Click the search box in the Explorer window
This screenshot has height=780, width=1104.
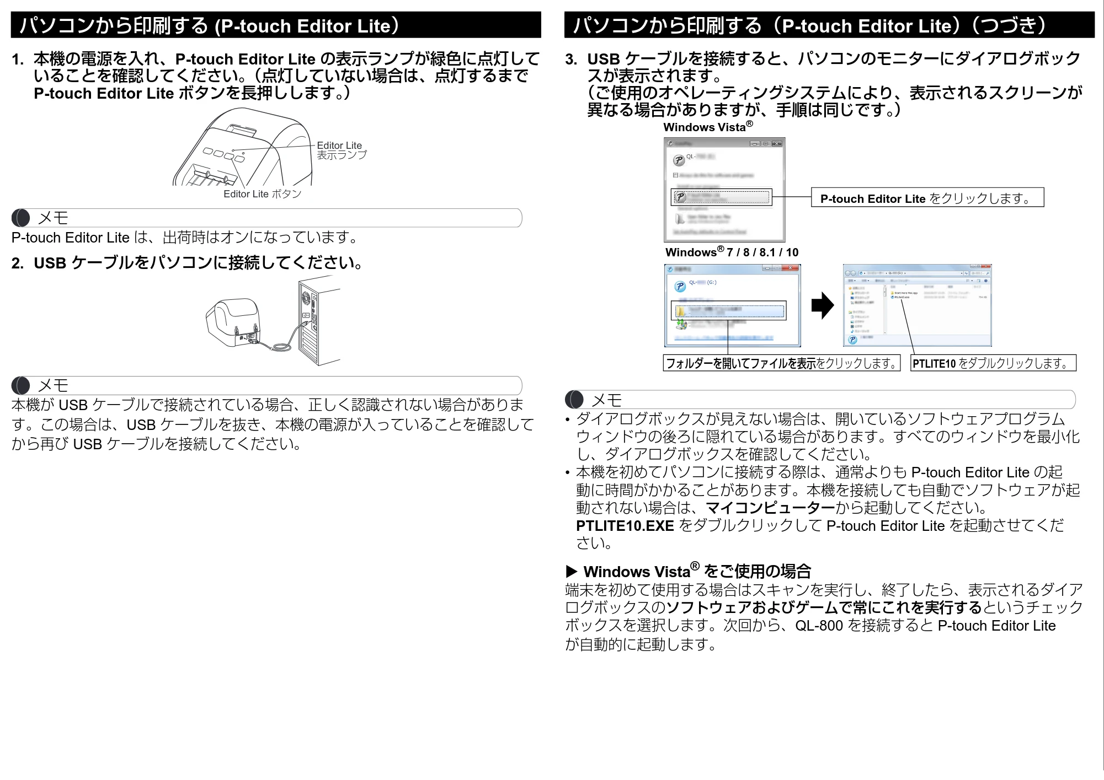980,273
